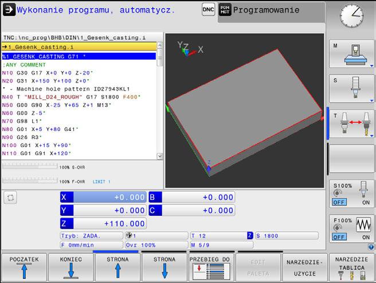376x283 pixels.
Task: Click the rotary knob in S100% panel
Action: coord(338,193)
